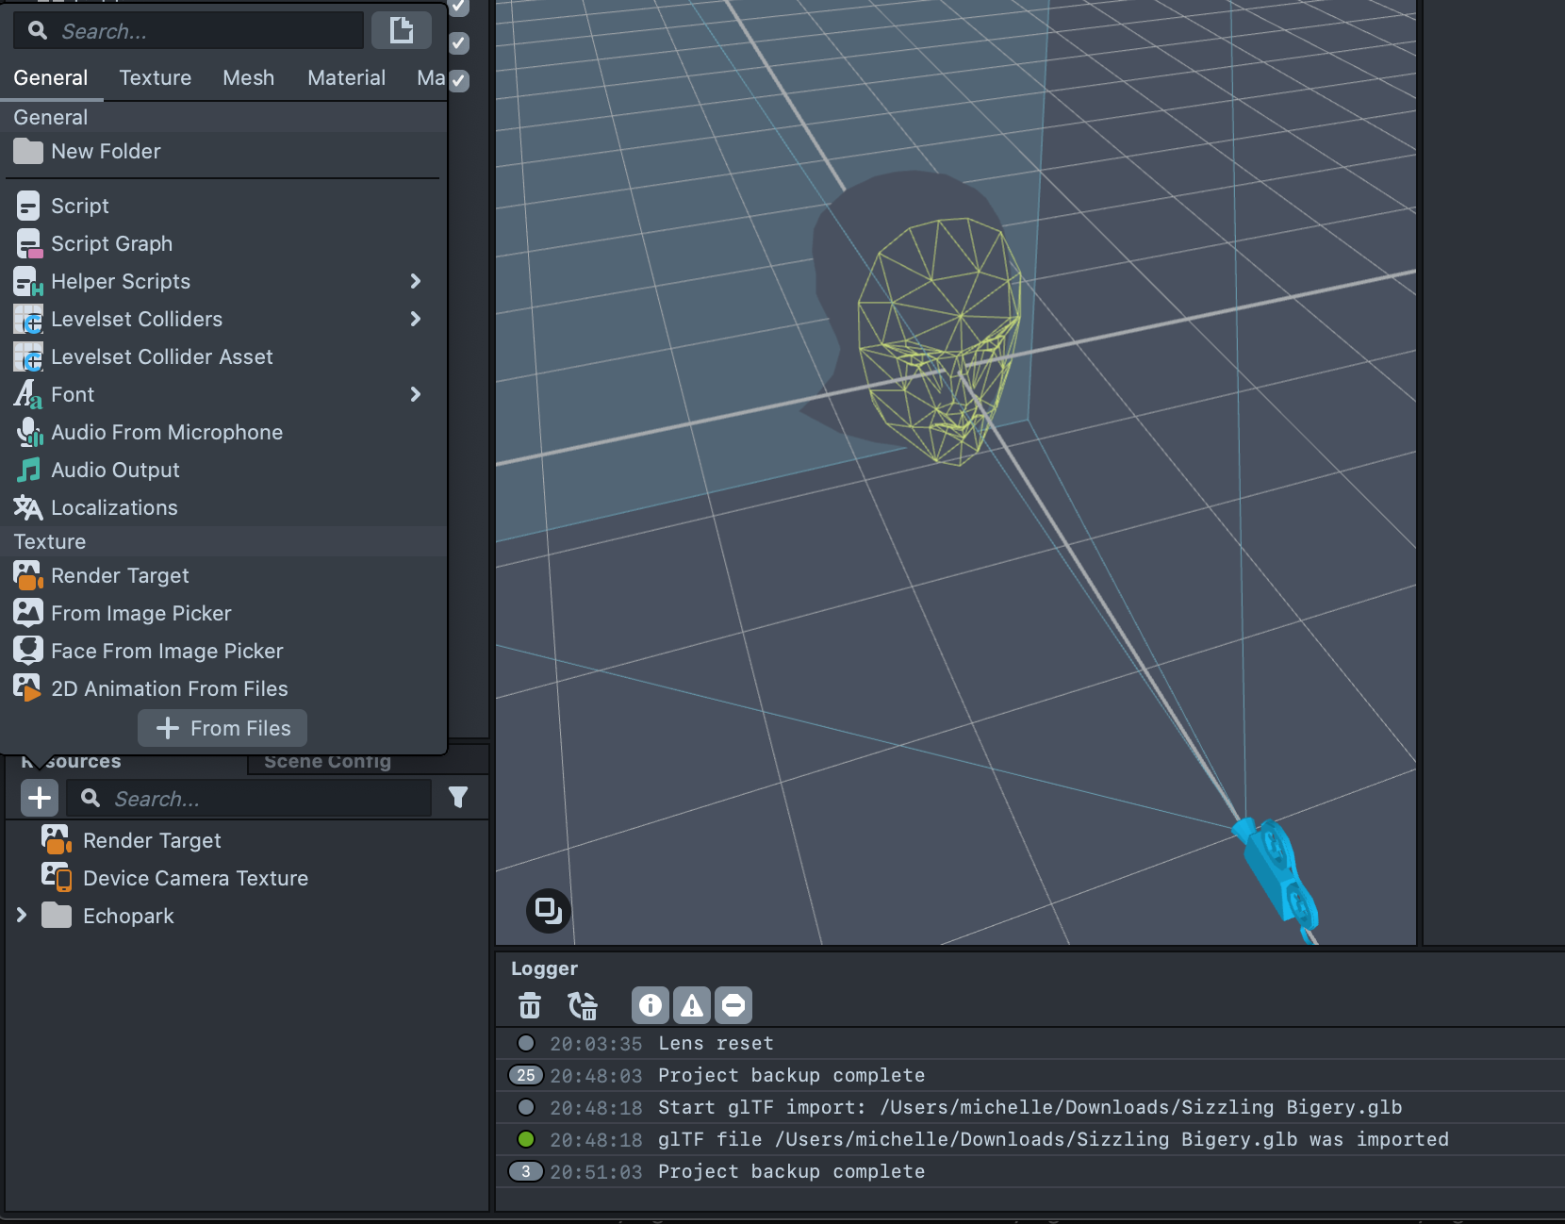This screenshot has height=1224, width=1565.
Task: Clear the Logger with the trash icon
Action: point(530,1005)
